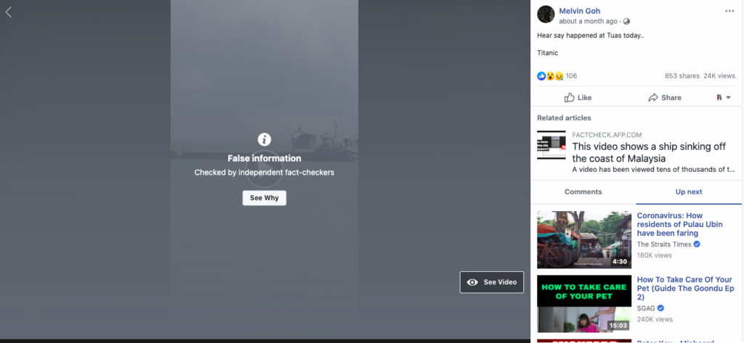Open 'Coronavirus: How residents of Pulau Ubin' title
Screen dimensions: 744x343
click(679, 225)
